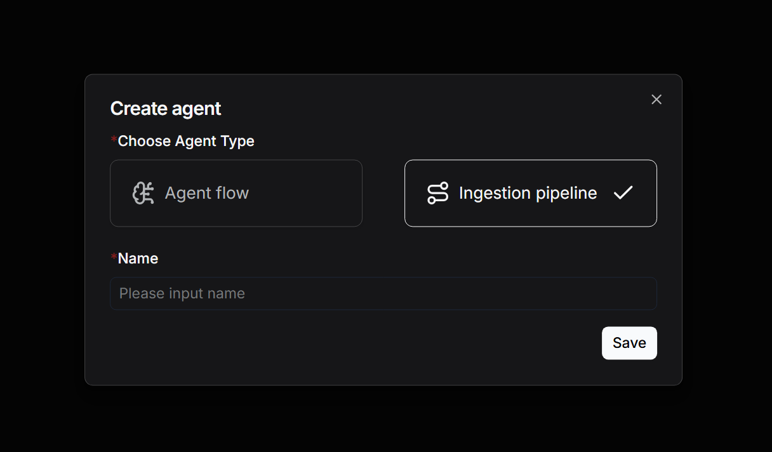Click the "Choose Agent Type" label
This screenshot has width=772, height=452.
[x=186, y=141]
